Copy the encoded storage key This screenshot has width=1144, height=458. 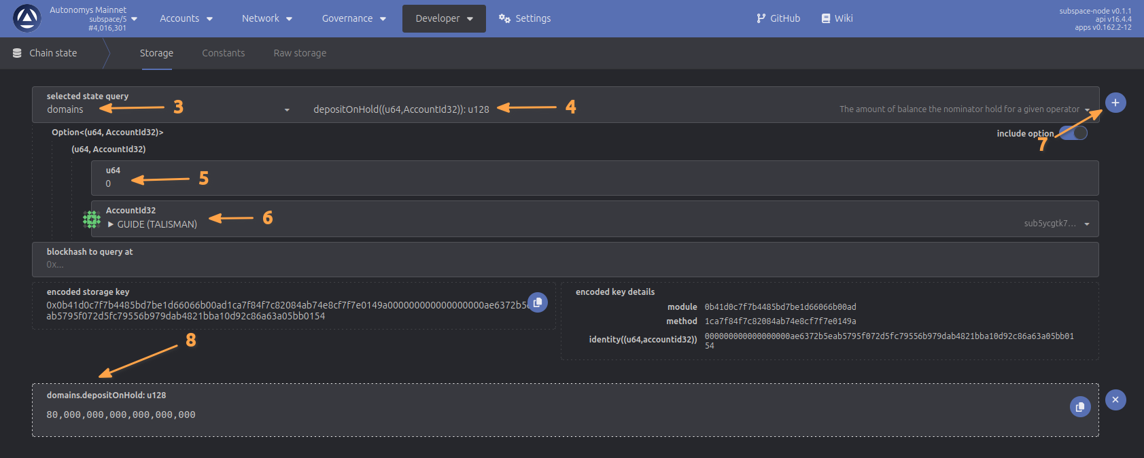pos(538,302)
